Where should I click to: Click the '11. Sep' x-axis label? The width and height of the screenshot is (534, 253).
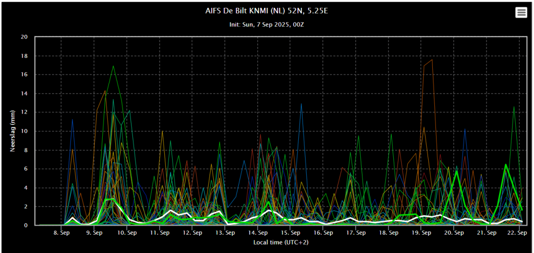(x=160, y=233)
